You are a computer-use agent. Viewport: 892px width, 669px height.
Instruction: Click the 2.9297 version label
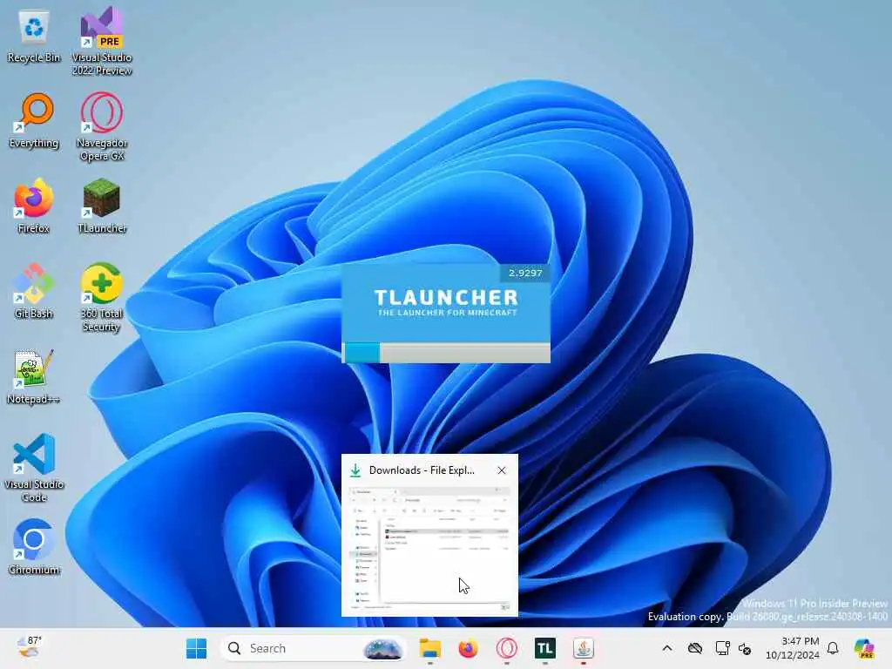[525, 273]
